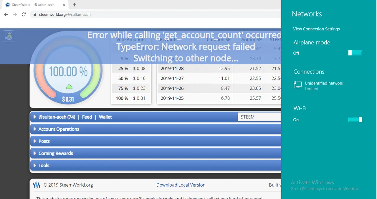This screenshot has width=377, height=199.
Task: Click the SteemWorld tab favicon
Action: tap(8, 5)
